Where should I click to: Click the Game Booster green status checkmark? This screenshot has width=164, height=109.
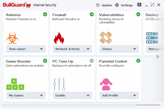(x=45, y=61)
